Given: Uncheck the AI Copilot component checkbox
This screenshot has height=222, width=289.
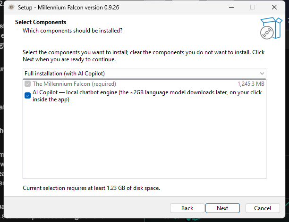Looking at the screenshot, I should [28, 96].
